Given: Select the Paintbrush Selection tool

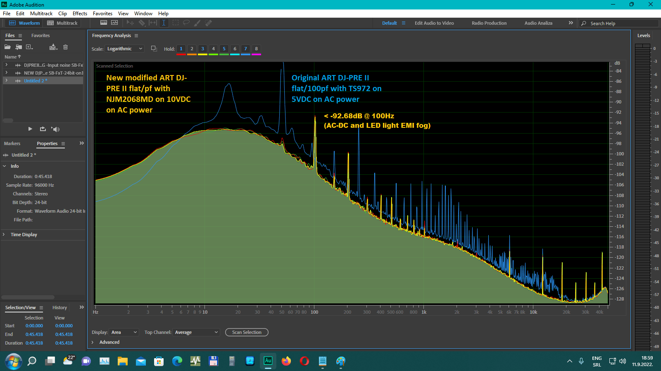Looking at the screenshot, I should click(x=197, y=23).
